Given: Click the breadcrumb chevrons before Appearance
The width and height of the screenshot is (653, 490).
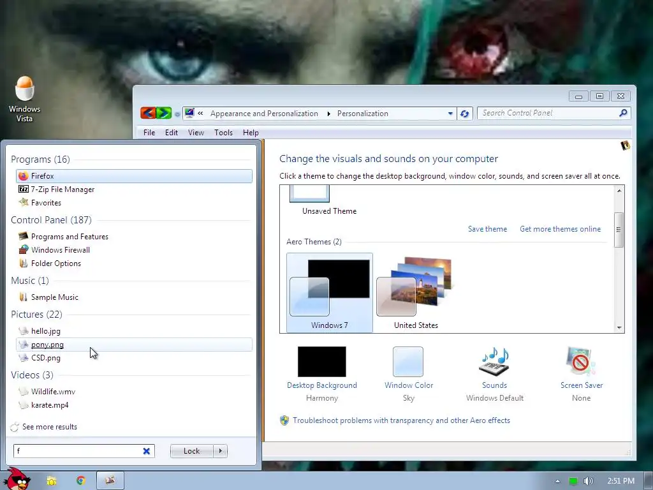Looking at the screenshot, I should pyautogui.click(x=200, y=113).
